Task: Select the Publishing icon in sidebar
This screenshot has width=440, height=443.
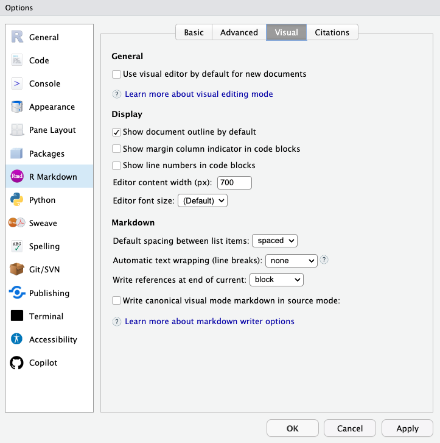Action: point(17,293)
